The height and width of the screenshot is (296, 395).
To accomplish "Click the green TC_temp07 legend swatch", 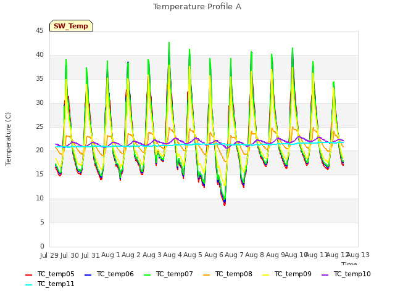I will click(147, 275).
